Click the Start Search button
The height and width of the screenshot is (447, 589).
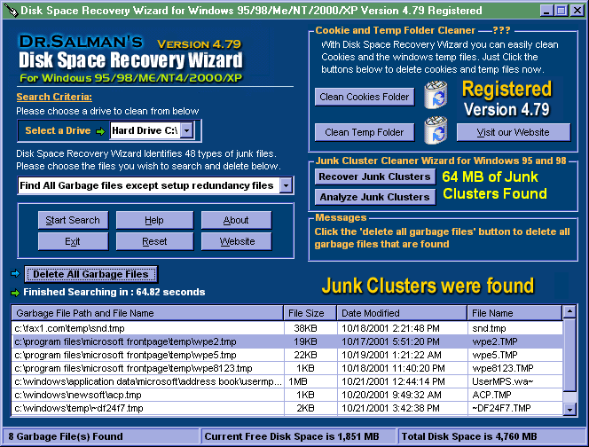(x=73, y=220)
